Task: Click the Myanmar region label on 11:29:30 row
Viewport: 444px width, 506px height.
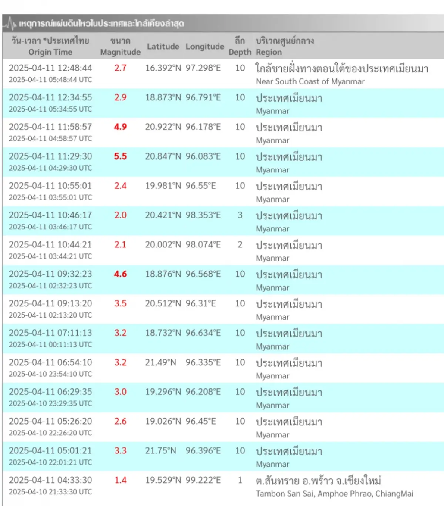Action: [272, 169]
